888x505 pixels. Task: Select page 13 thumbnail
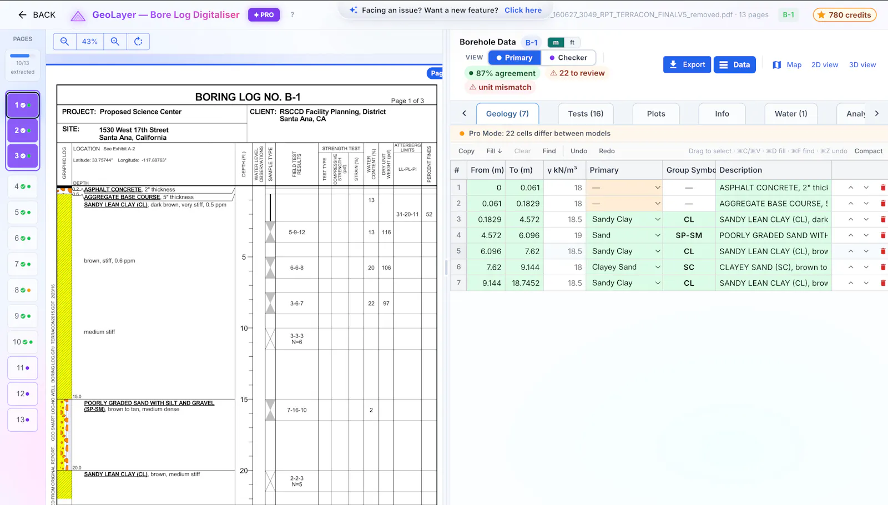(x=23, y=420)
